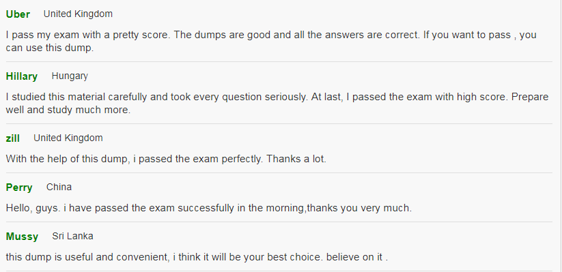Viewport: 562px width, 272px height.
Task: Click United Kingdom next to Uber
Action: pyautogui.click(x=78, y=14)
